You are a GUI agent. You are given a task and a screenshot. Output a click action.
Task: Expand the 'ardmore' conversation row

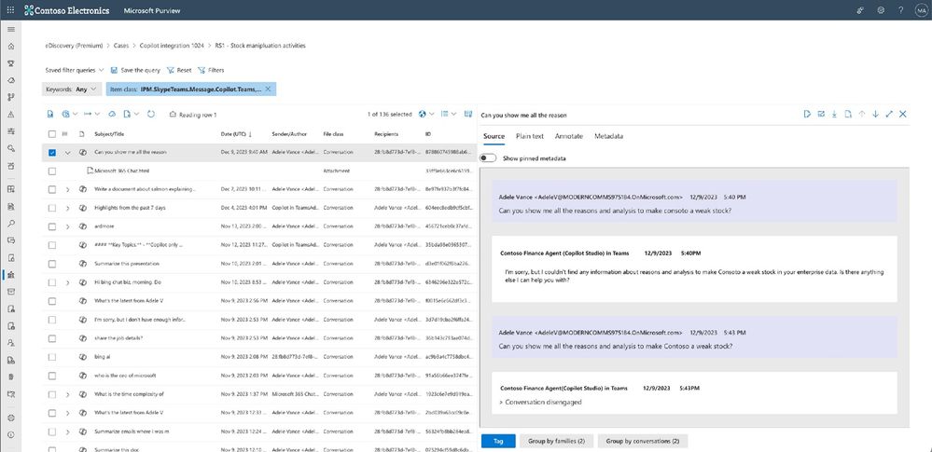pos(67,226)
